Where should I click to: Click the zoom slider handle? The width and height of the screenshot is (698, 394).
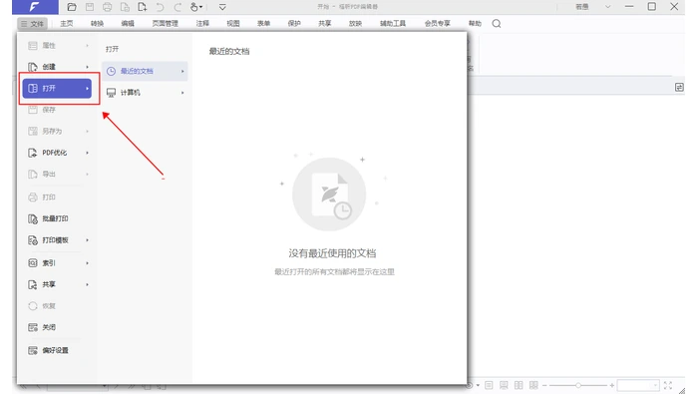(x=578, y=385)
